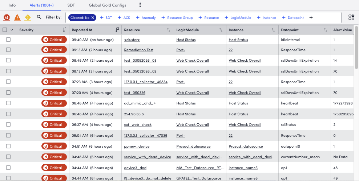Filter alerts by error severity icon
Image resolution: width=359 pixels, height=181 pixels.
pyautogui.click(x=17, y=17)
